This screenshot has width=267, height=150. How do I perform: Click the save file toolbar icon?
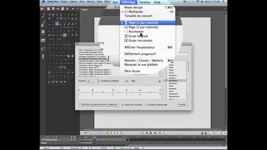click(x=53, y=9)
